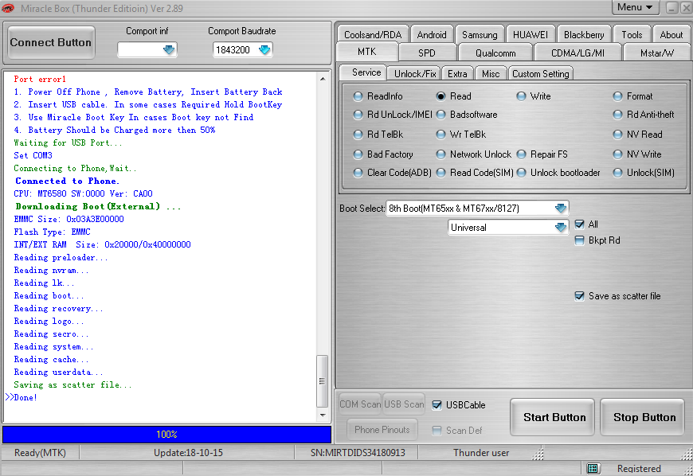Image resolution: width=693 pixels, height=476 pixels.
Task: Open the Blackberry tab
Action: point(584,34)
